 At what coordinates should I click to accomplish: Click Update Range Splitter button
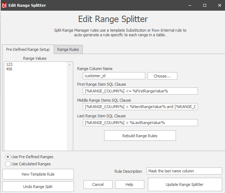184,184
